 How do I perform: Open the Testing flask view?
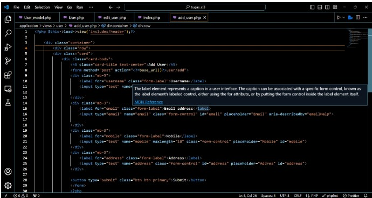[x=8, y=103]
